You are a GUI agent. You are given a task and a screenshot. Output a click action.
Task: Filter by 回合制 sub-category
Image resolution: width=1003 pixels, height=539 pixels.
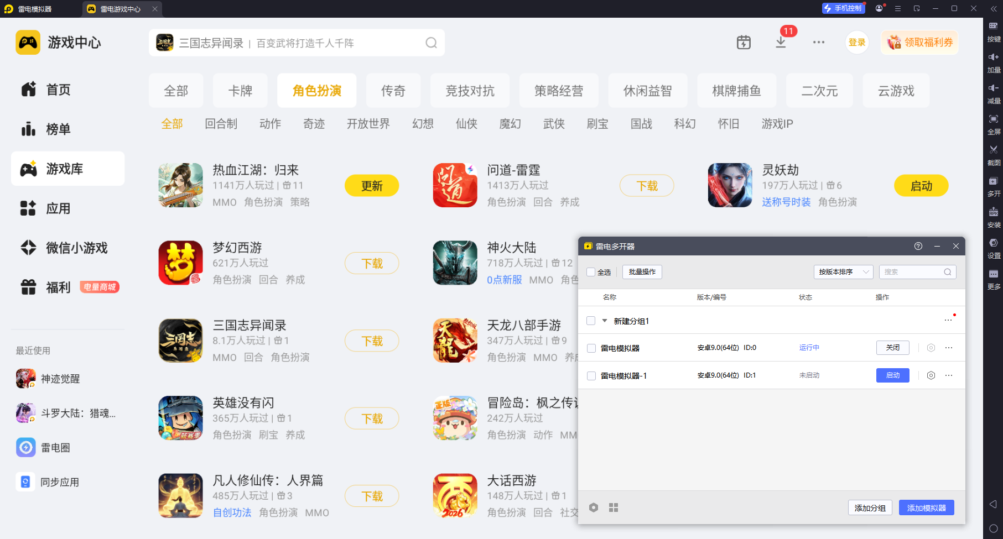click(x=221, y=124)
